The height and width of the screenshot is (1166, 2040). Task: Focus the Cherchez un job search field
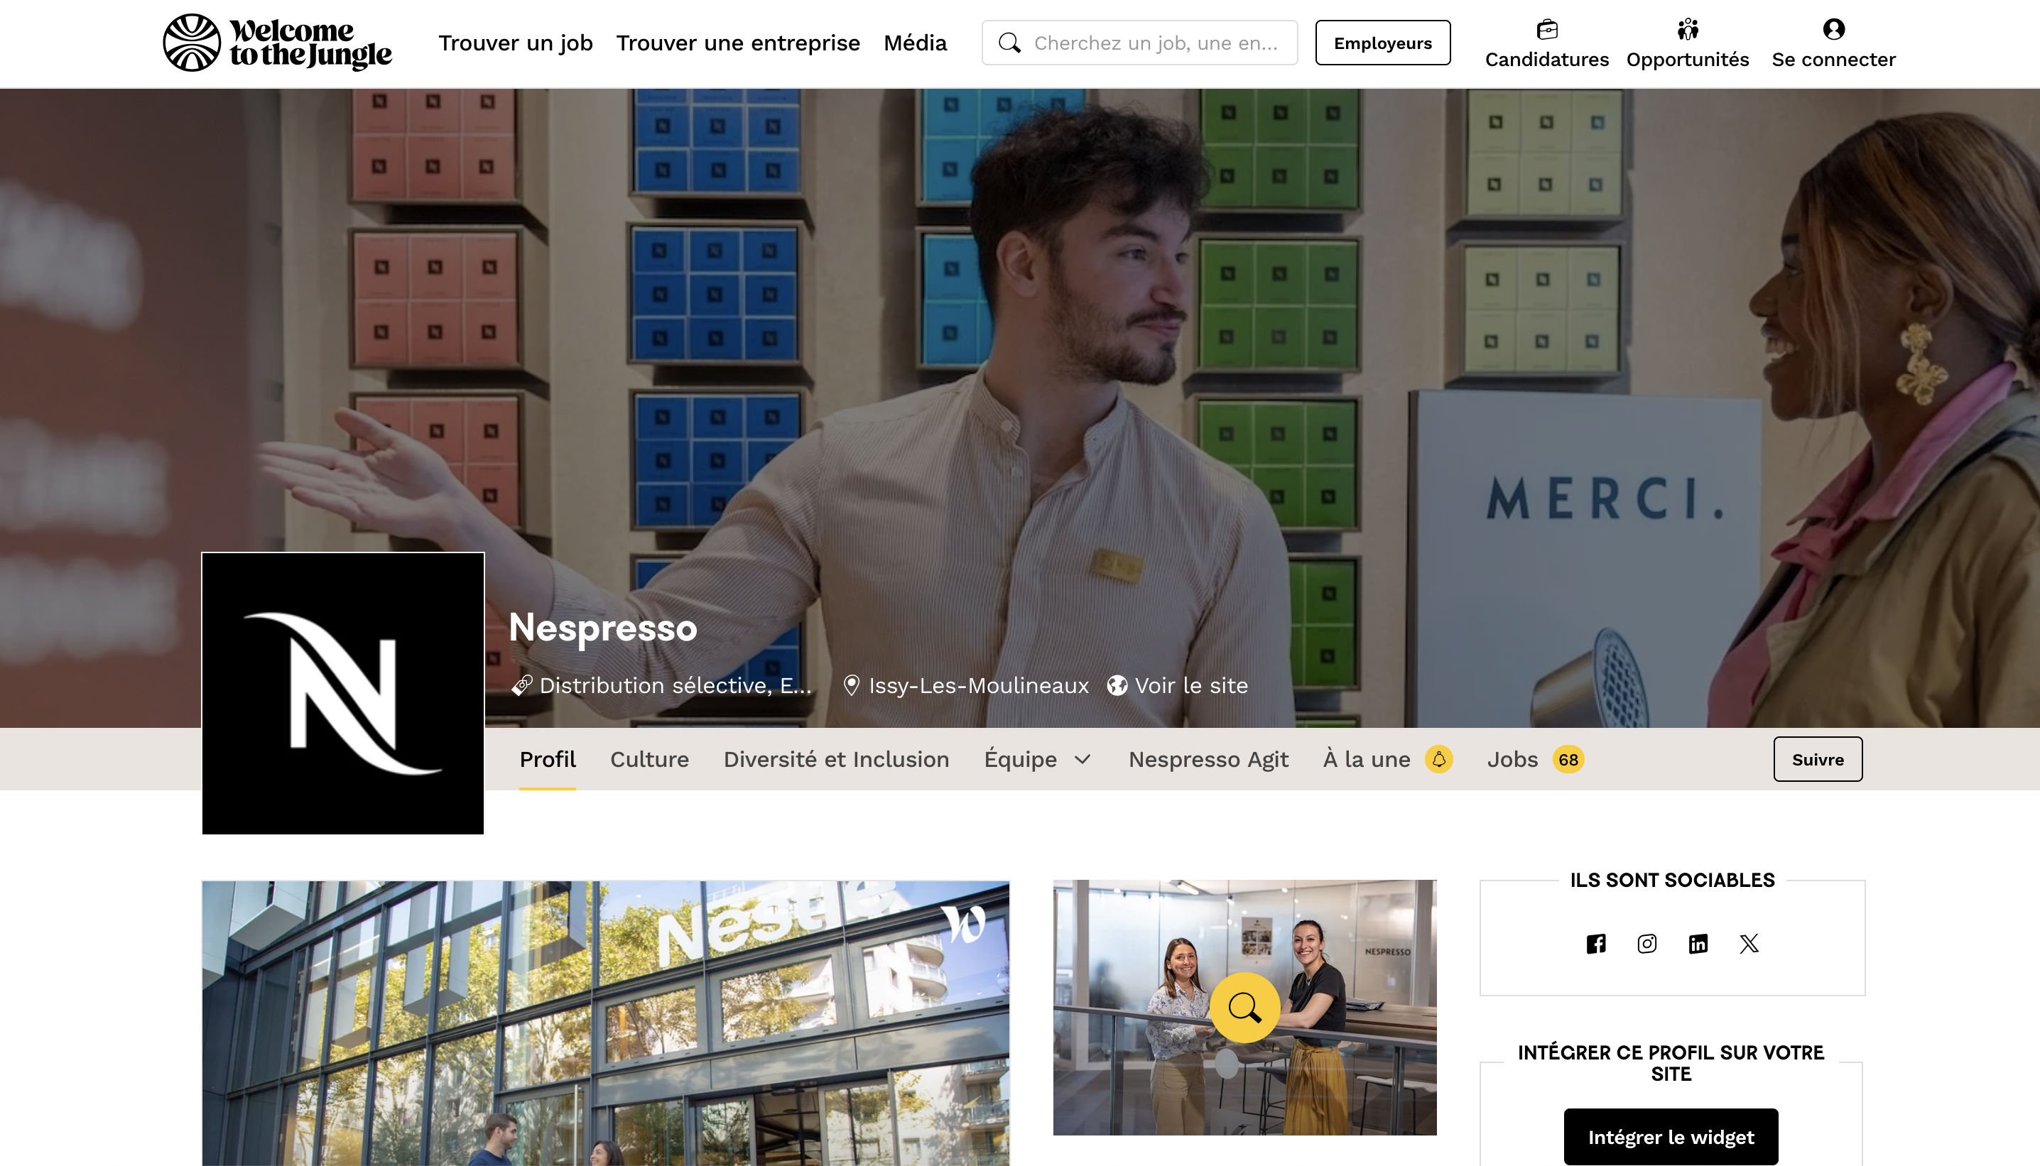1140,43
